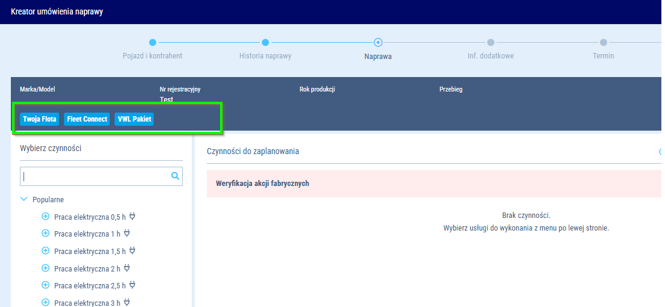Add Praca elektryczna 2,5 h plus icon
The height and width of the screenshot is (307, 665).
[x=45, y=285]
